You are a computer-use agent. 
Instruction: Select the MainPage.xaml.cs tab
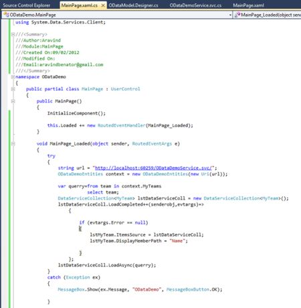click(80, 5)
